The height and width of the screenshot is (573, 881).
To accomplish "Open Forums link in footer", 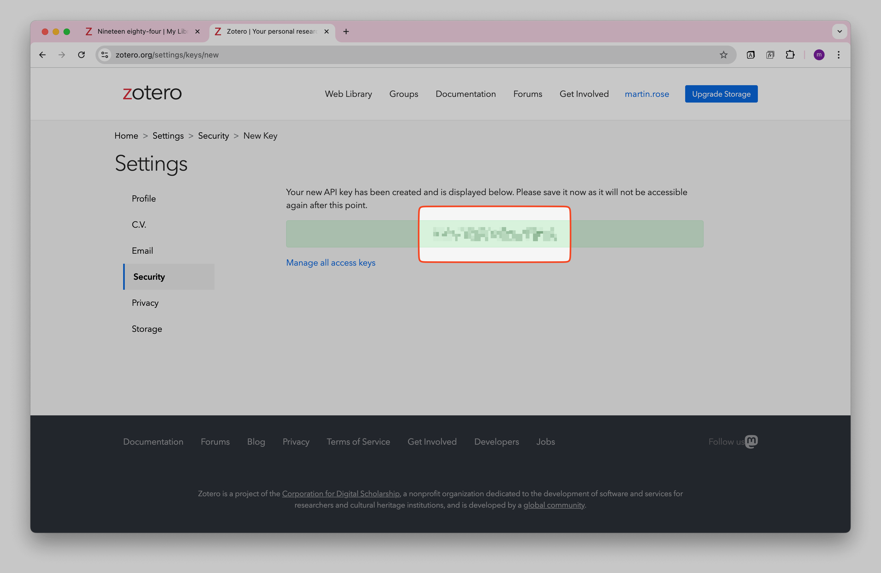I will pyautogui.click(x=215, y=442).
